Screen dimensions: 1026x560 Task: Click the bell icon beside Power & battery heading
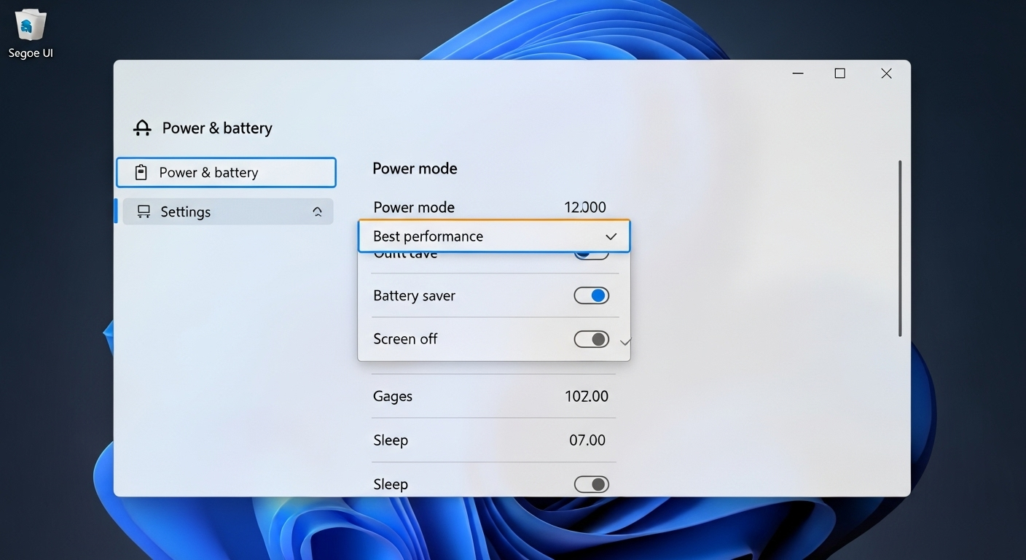tap(141, 127)
